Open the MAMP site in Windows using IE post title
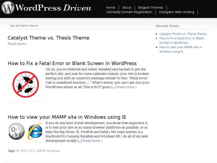 point(67,117)
